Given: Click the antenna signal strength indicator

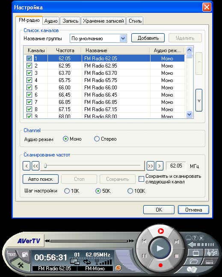Looking at the screenshot, I should click(103, 262).
